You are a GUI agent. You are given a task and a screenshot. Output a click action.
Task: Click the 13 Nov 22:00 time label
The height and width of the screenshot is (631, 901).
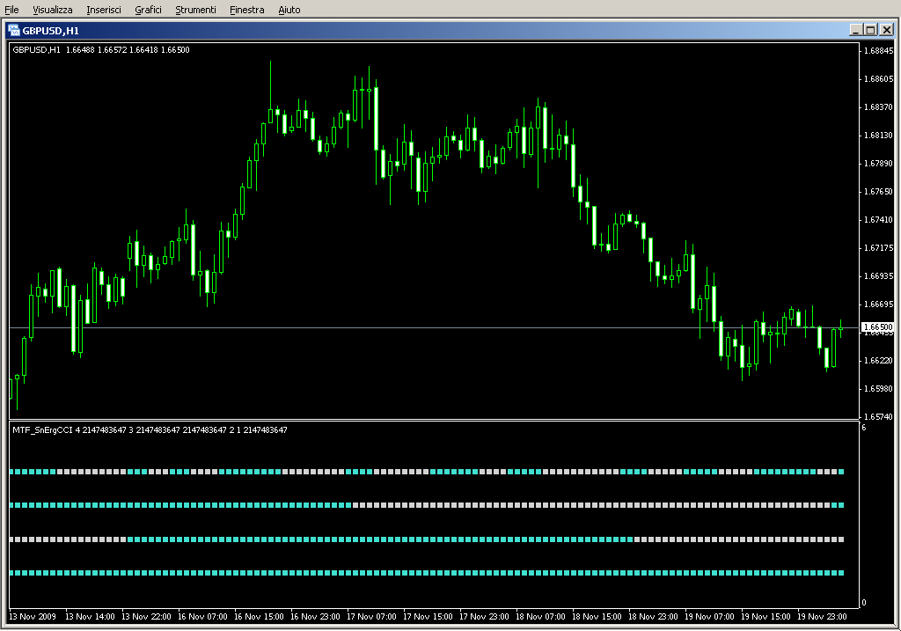(146, 617)
